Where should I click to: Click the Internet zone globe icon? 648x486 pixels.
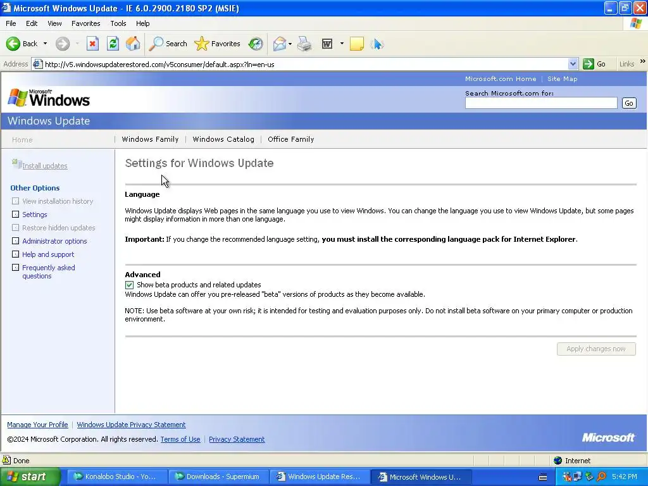click(558, 461)
